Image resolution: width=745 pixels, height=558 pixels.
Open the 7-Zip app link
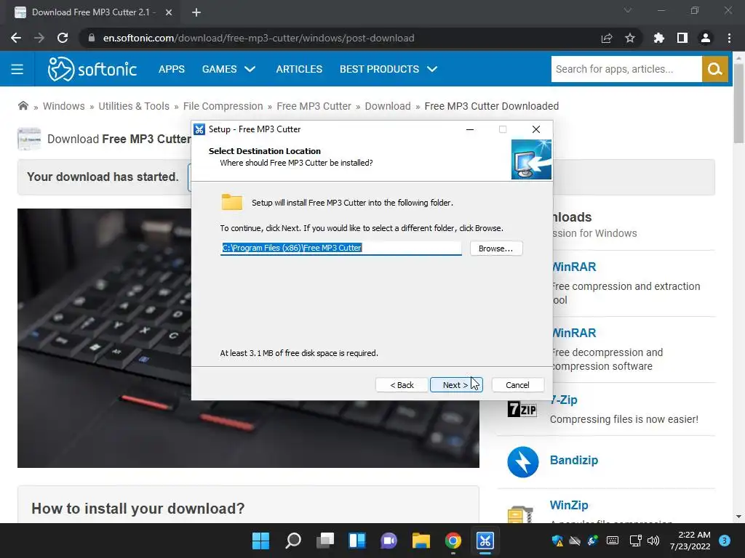point(564,400)
